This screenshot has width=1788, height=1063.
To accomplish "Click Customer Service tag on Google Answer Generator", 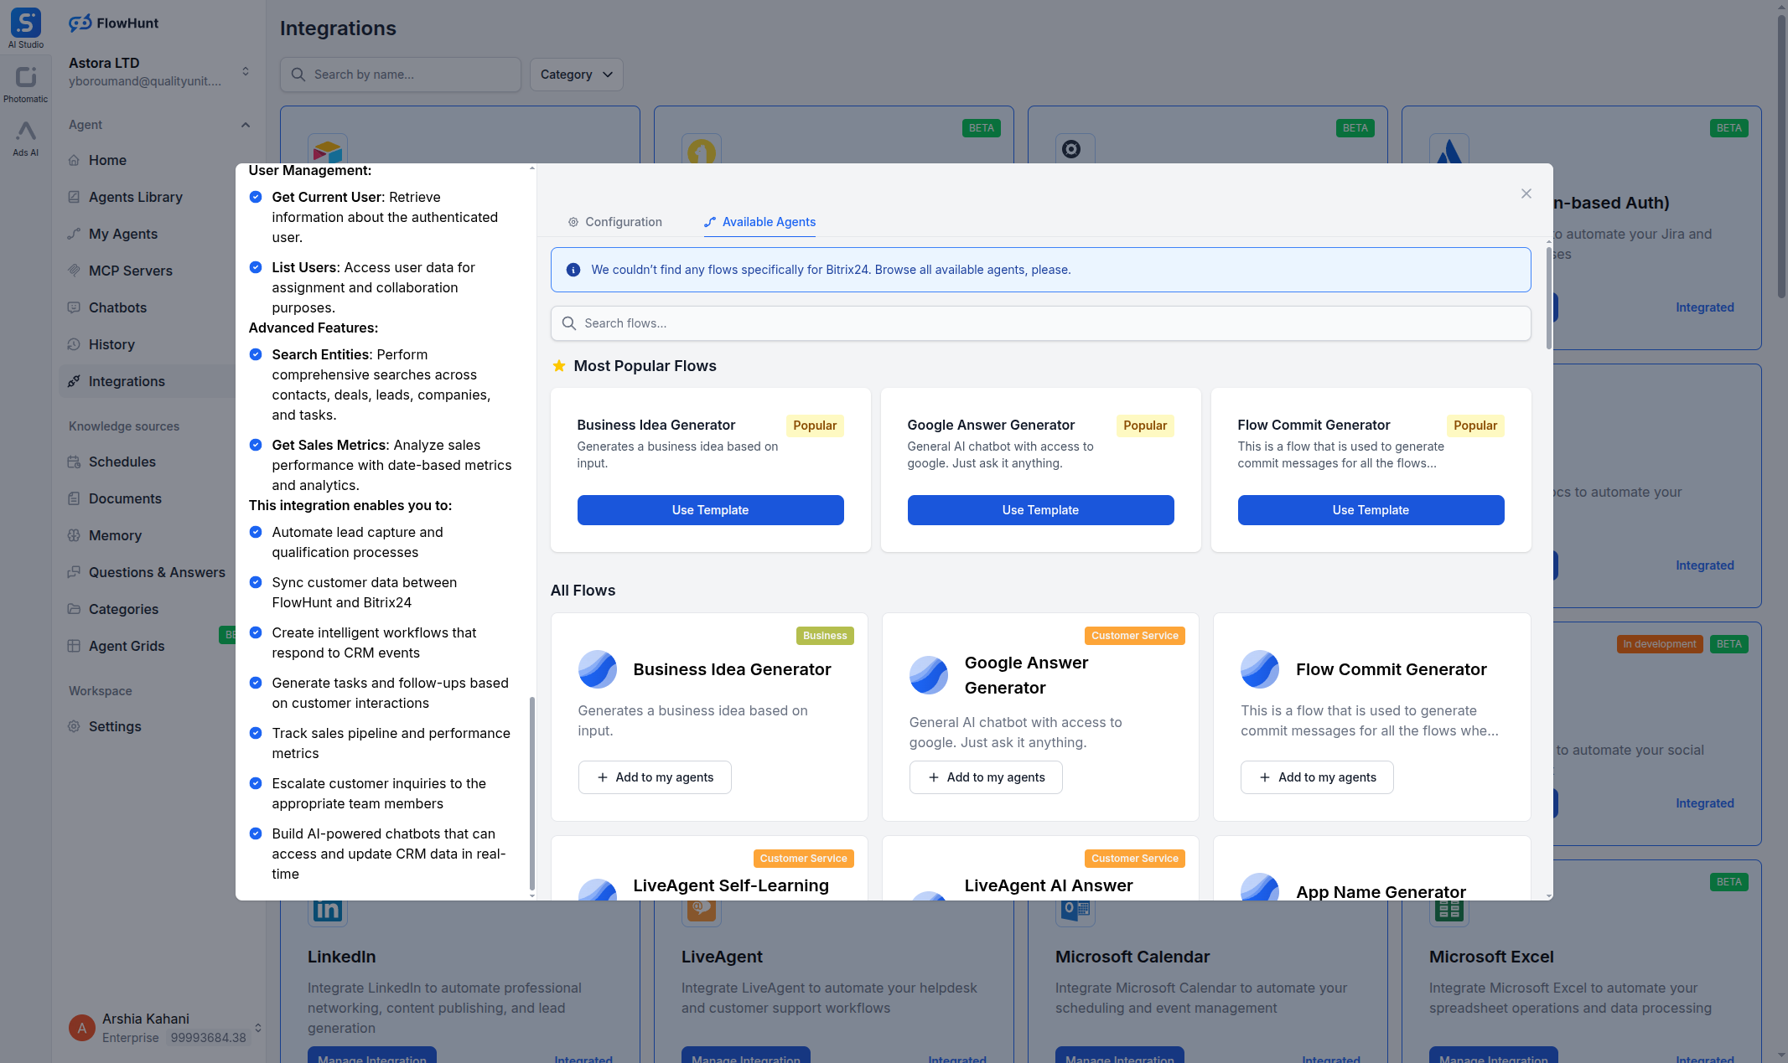I will click(x=1134, y=636).
